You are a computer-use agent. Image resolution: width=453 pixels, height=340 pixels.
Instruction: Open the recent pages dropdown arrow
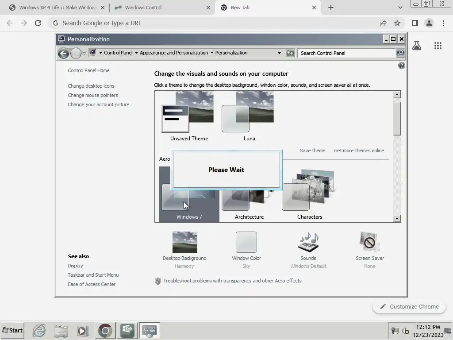click(84, 53)
